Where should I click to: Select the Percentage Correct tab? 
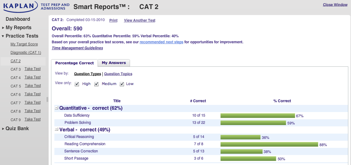[x=74, y=63]
